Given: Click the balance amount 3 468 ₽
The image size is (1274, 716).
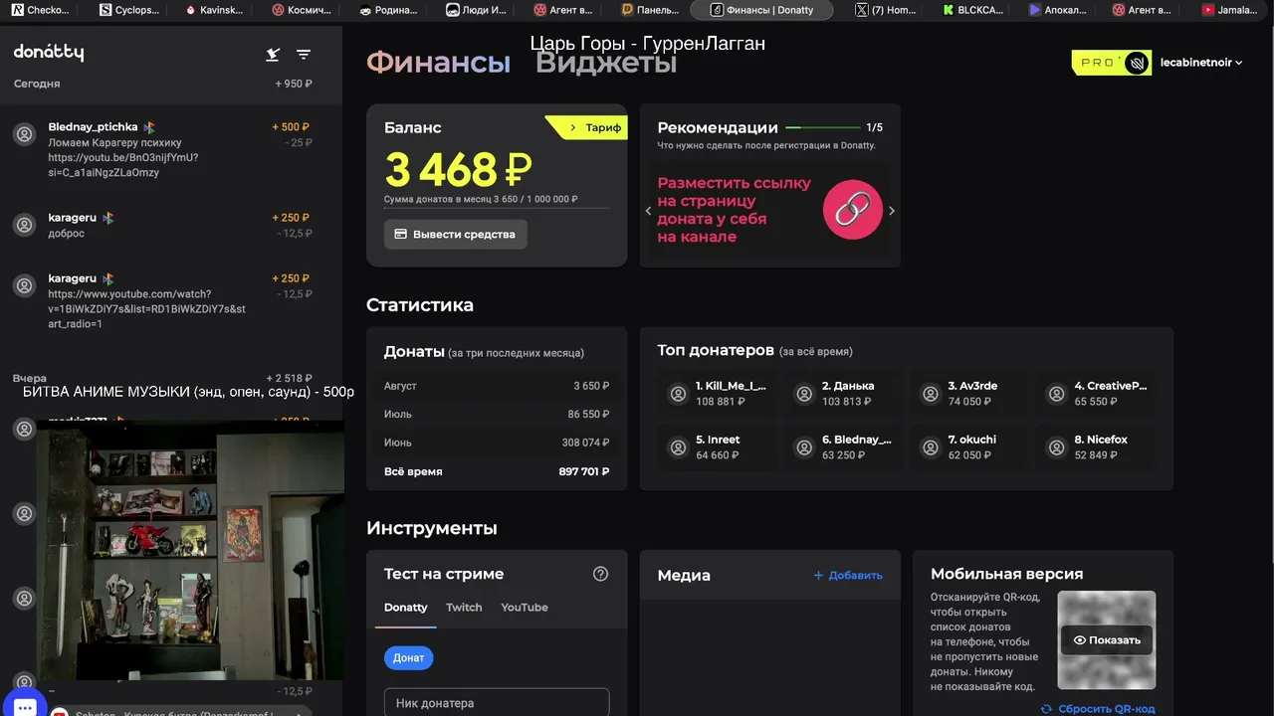Looking at the screenshot, I should point(458,169).
